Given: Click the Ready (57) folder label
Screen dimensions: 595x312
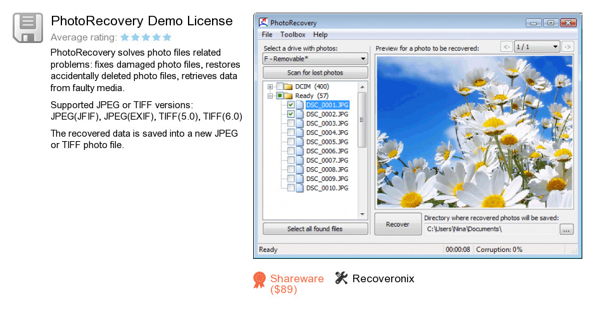Looking at the screenshot, I should (311, 96).
